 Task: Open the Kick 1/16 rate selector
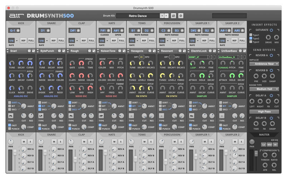coord(11,40)
